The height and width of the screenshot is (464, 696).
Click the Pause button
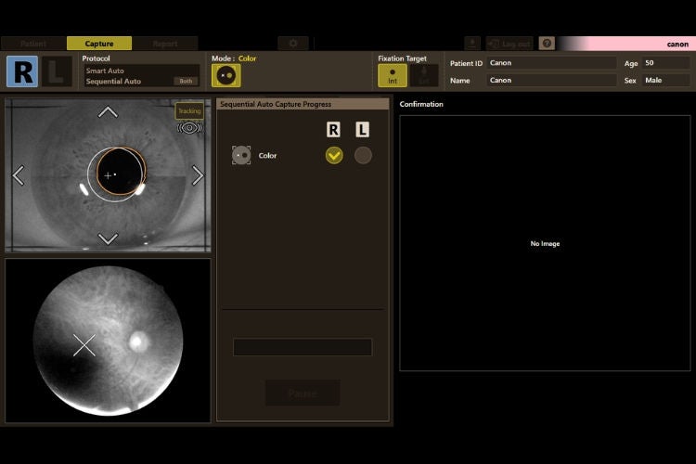(303, 393)
